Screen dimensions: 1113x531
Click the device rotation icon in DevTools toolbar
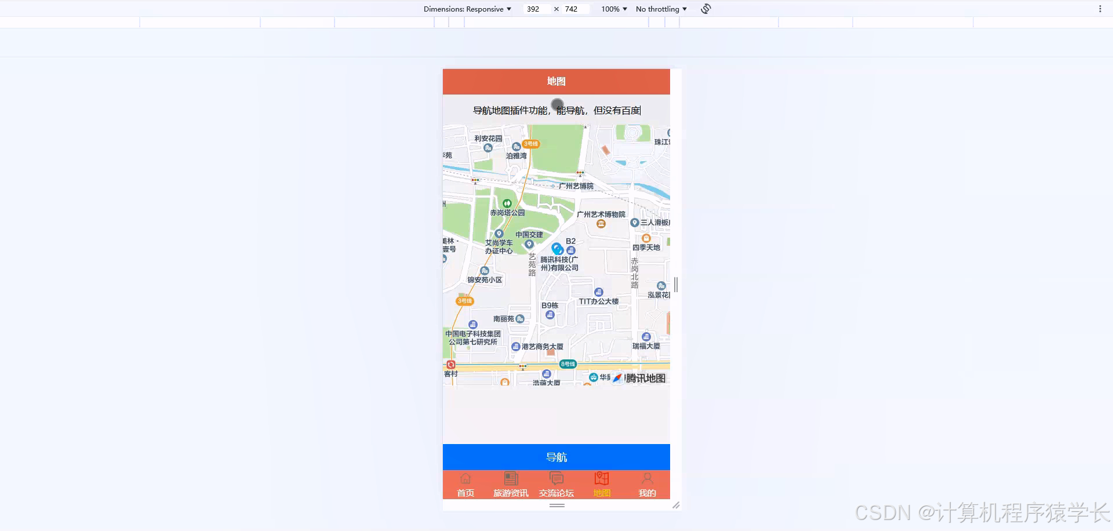pos(705,9)
